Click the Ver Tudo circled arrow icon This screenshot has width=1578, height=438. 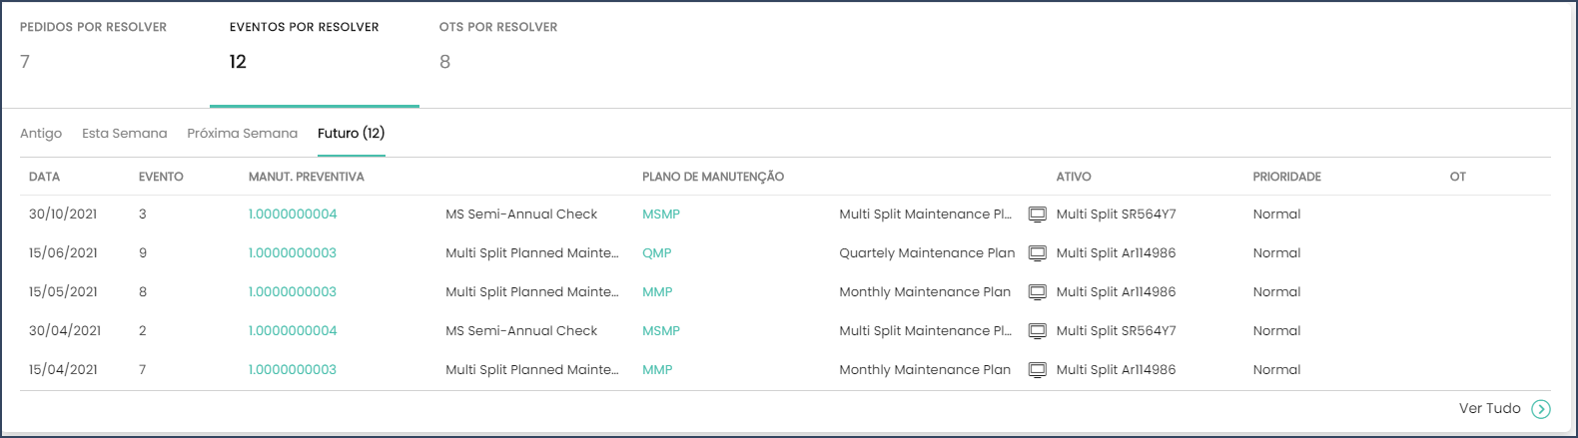click(x=1541, y=409)
